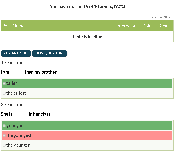
Task: Click the words 'than my brother'
Action: 41,72
